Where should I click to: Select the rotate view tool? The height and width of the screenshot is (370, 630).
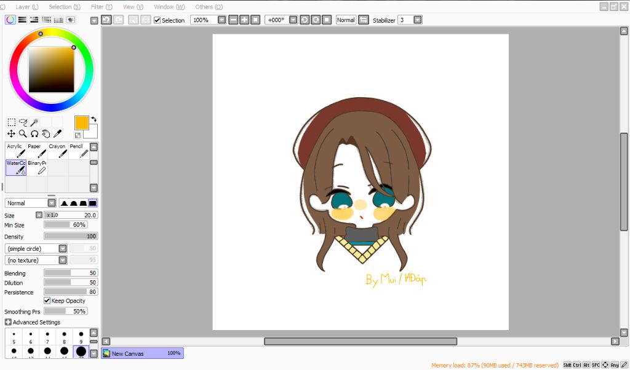click(x=34, y=133)
